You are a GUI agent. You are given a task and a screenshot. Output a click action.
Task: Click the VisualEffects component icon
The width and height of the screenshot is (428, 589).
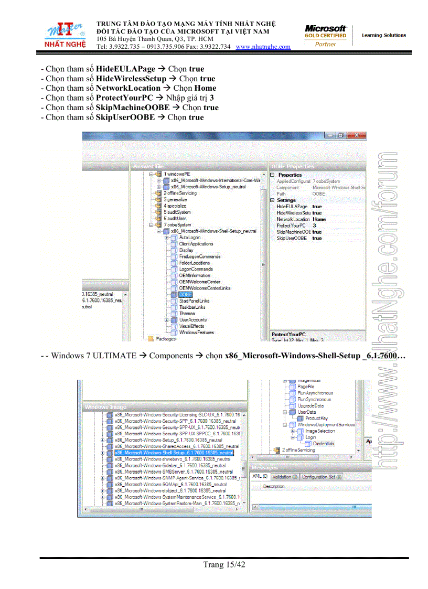pos(174,326)
